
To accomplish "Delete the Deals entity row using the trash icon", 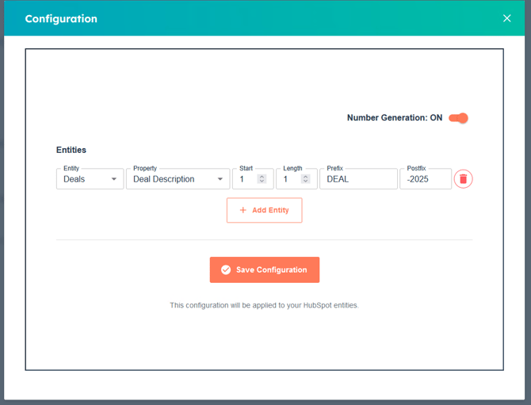I will (464, 179).
